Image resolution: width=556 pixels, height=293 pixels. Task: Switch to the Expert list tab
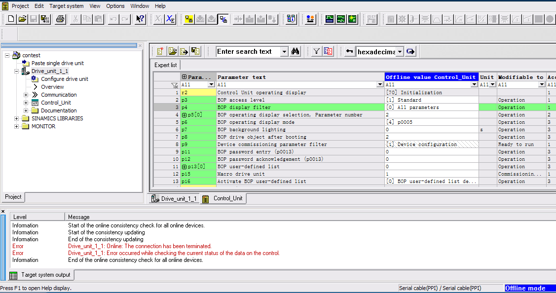point(166,65)
